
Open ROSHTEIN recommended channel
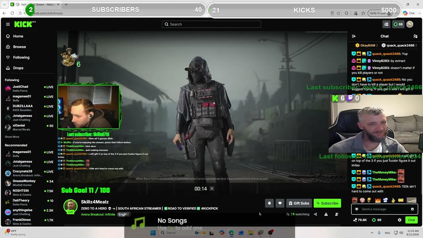tap(29, 192)
